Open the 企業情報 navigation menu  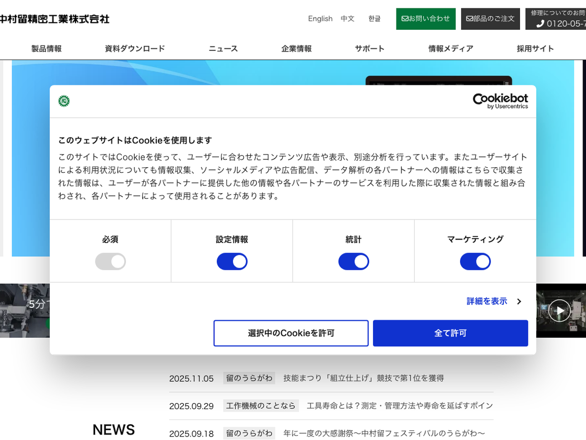pyautogui.click(x=296, y=48)
